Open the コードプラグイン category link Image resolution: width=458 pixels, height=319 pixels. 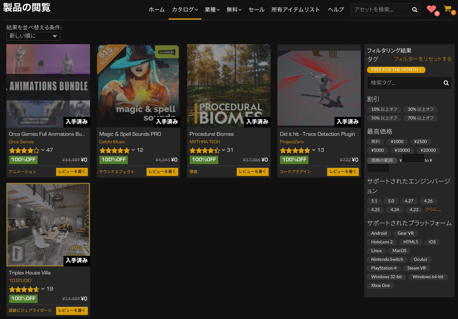(x=295, y=172)
